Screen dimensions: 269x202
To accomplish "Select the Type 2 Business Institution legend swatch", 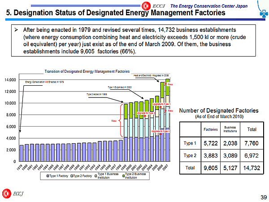I will click(x=123, y=176).
